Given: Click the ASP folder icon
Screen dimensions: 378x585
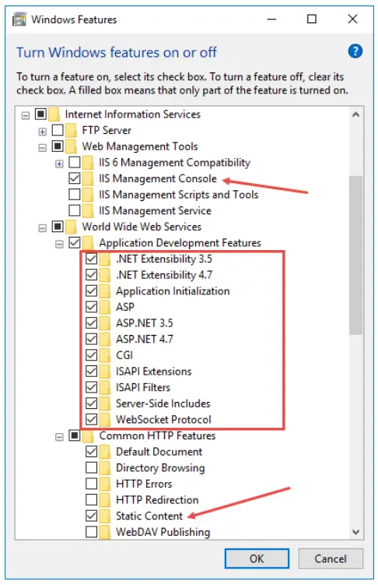Looking at the screenshot, I should (105, 307).
